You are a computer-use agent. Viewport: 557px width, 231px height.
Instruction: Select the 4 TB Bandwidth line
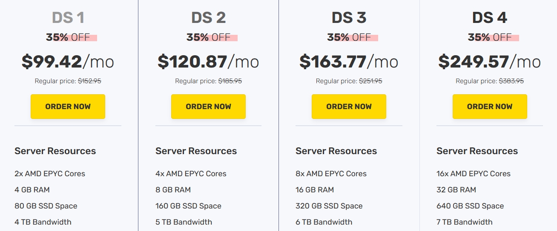43,222
